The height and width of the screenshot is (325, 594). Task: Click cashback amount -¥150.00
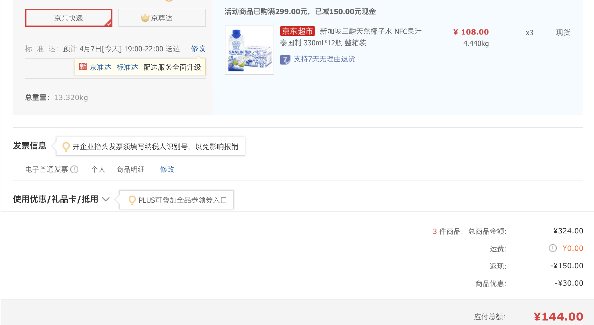[x=567, y=266]
